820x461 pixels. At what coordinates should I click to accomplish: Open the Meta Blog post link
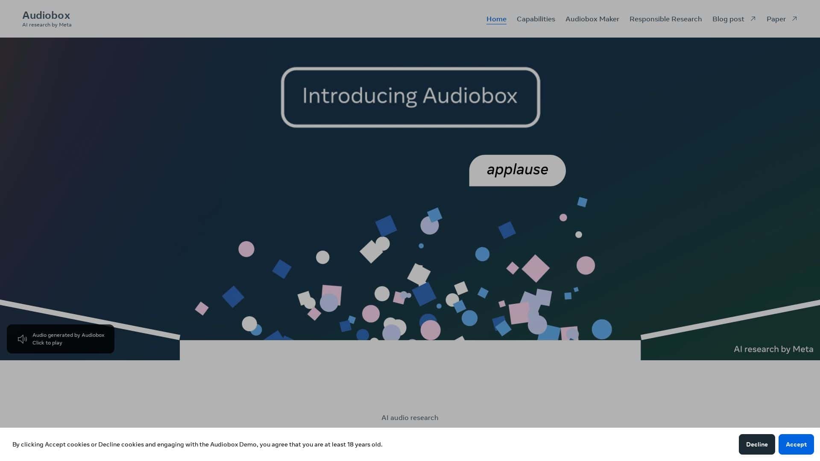[x=728, y=19]
